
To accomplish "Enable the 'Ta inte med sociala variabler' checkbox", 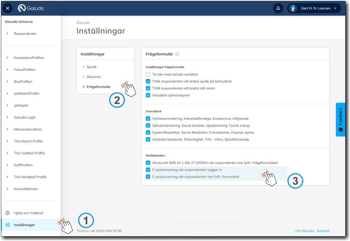I will tap(148, 74).
